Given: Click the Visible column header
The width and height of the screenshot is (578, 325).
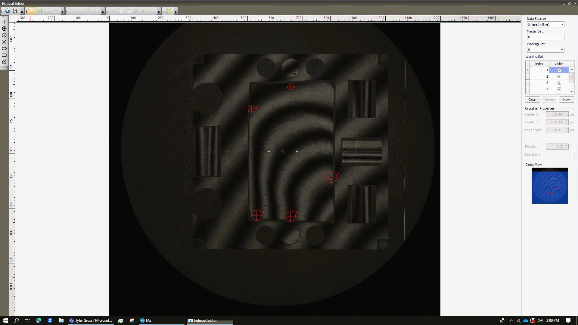Looking at the screenshot, I should click(559, 64).
